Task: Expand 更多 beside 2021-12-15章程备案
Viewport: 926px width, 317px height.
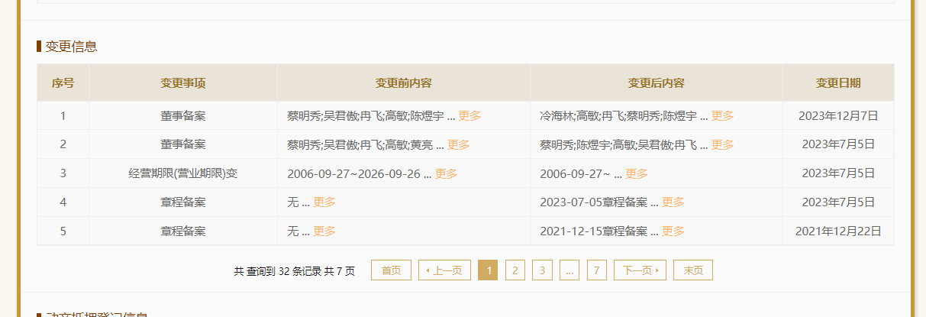Action: [673, 231]
